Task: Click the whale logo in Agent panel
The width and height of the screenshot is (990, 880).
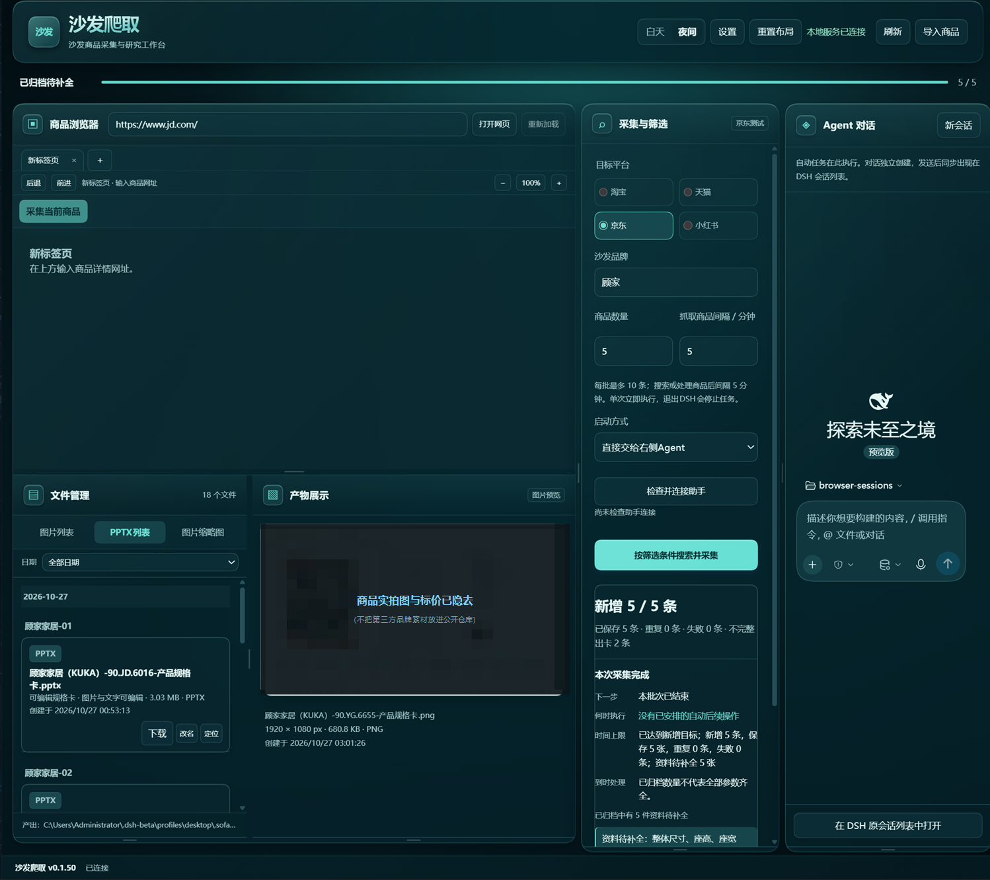Action: pyautogui.click(x=880, y=401)
